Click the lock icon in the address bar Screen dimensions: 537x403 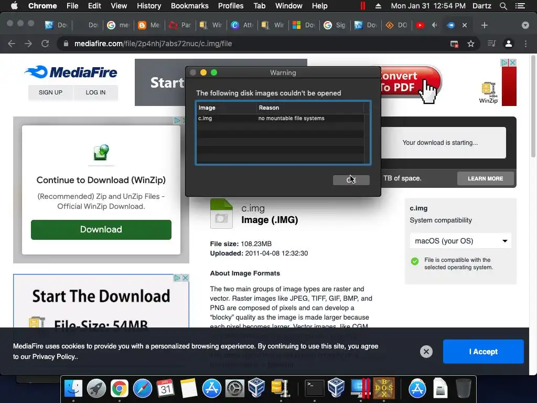point(66,44)
